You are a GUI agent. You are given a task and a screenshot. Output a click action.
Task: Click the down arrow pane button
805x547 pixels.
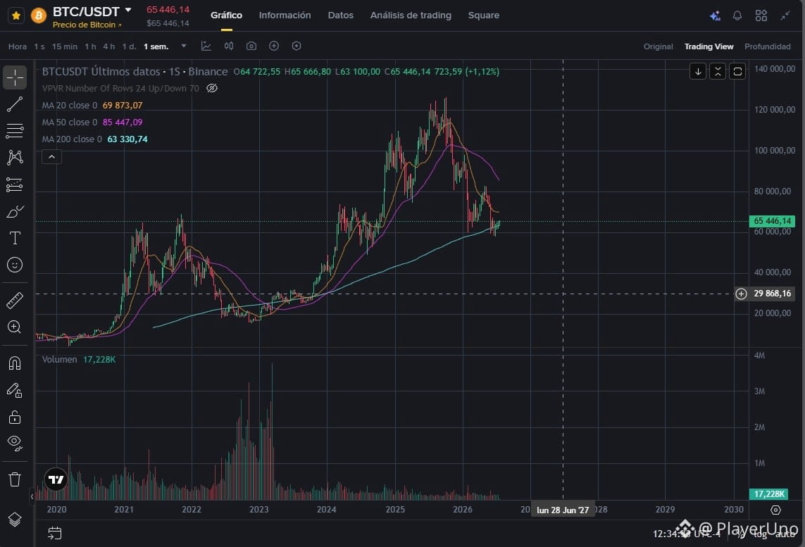698,71
